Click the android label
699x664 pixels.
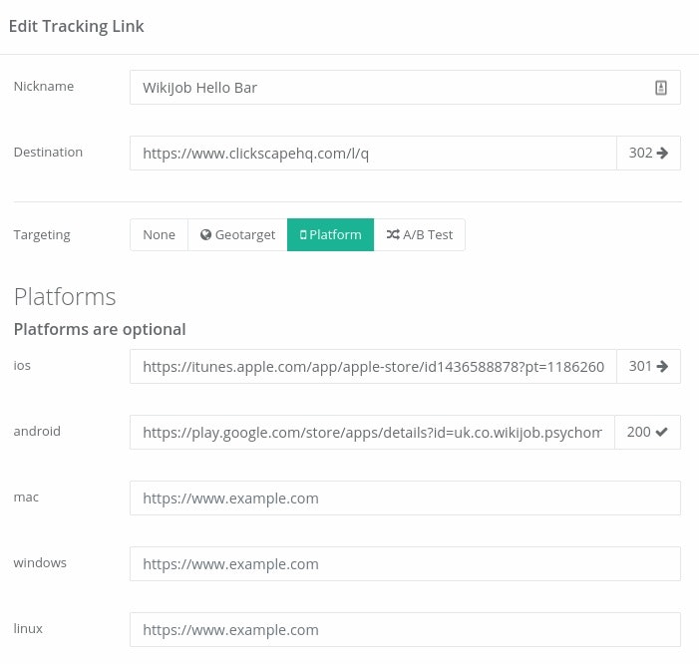pyautogui.click(x=37, y=431)
